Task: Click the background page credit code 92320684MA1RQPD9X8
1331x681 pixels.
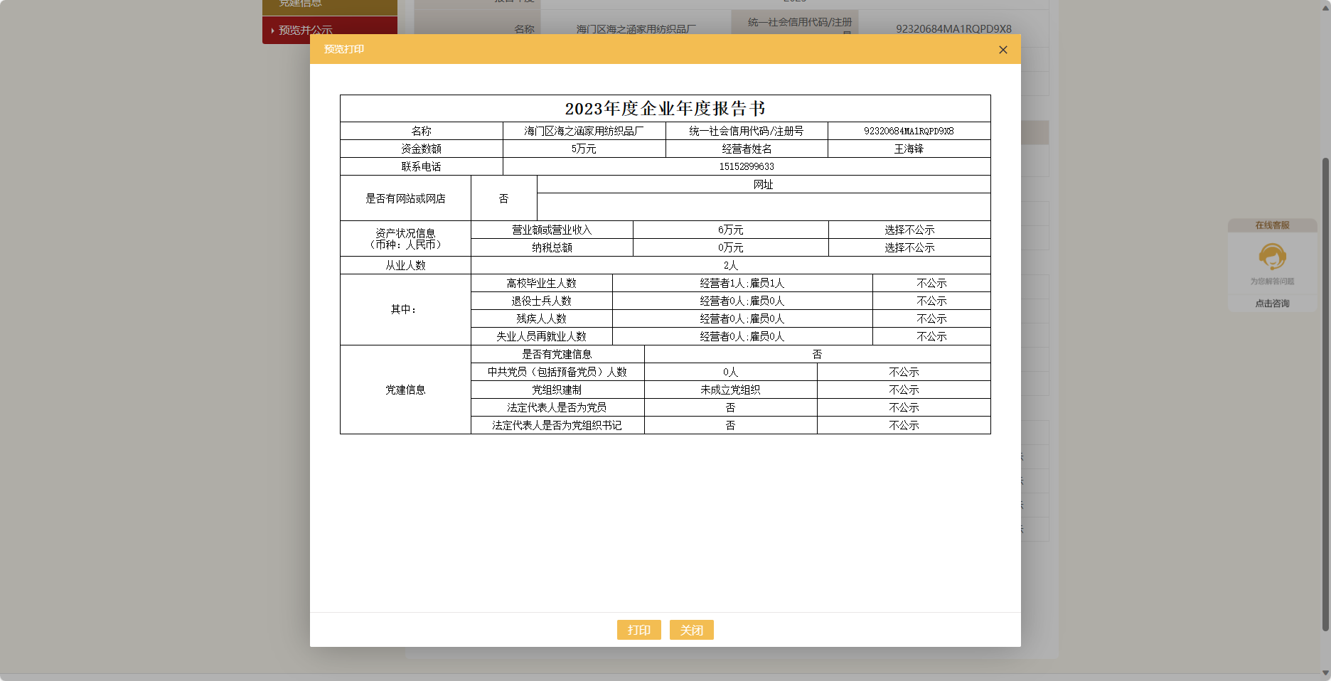Action: pos(953,29)
